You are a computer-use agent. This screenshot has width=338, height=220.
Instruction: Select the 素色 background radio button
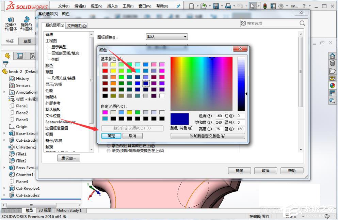(x=109, y=145)
